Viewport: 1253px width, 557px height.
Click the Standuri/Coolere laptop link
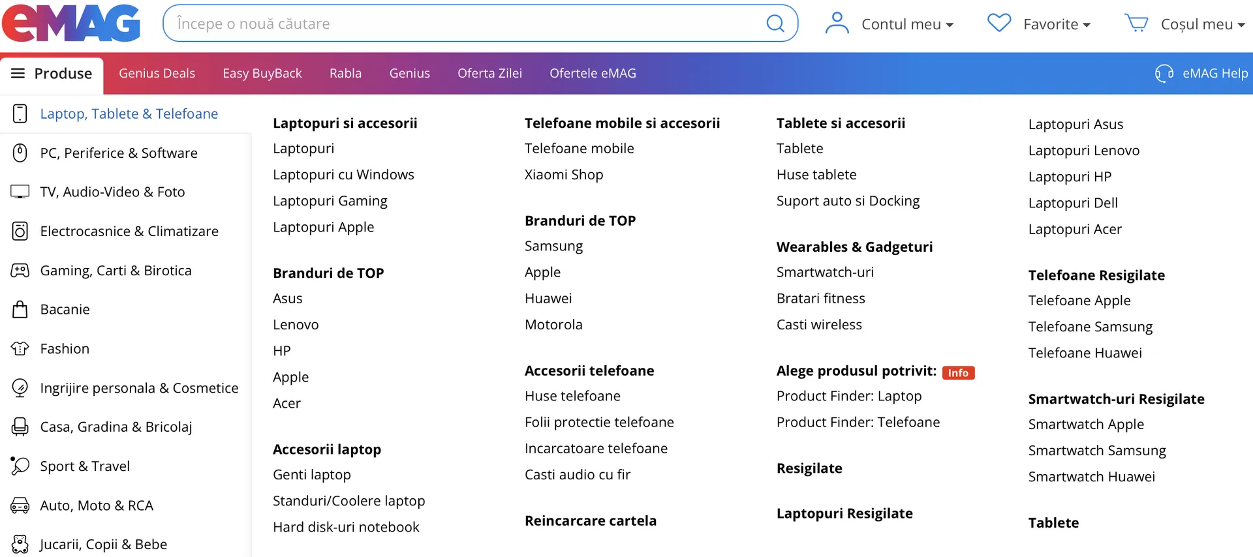tap(349, 501)
